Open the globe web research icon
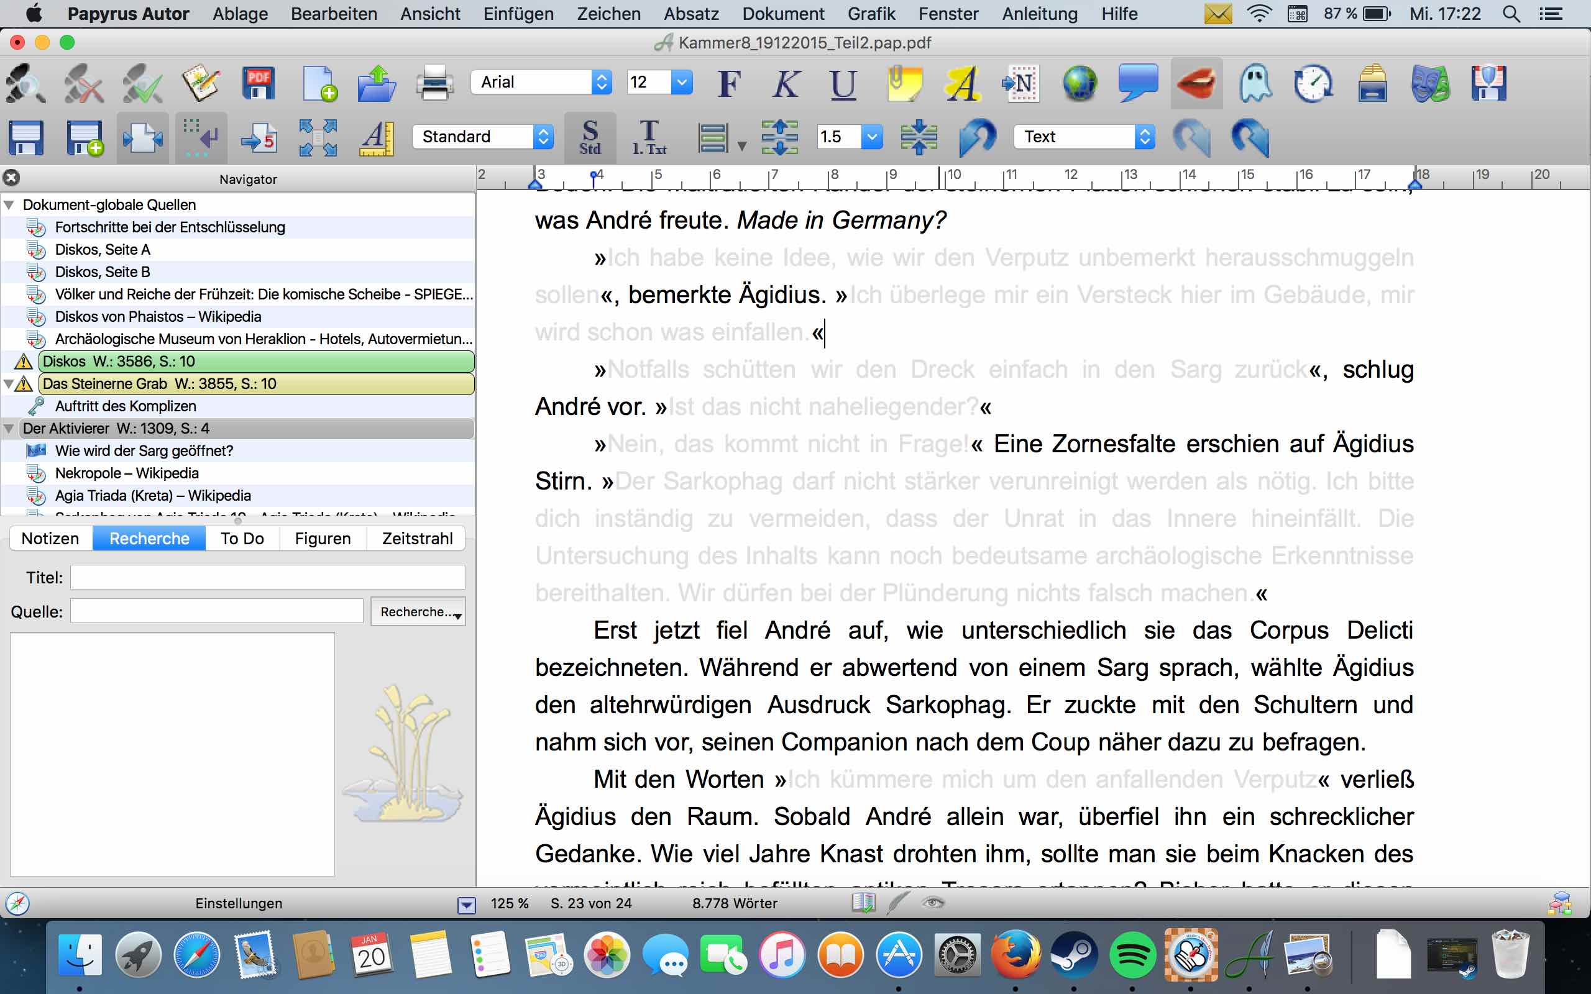This screenshot has width=1591, height=994. (x=1080, y=83)
